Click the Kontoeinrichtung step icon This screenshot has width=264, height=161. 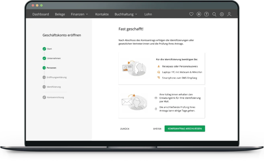click(x=44, y=97)
